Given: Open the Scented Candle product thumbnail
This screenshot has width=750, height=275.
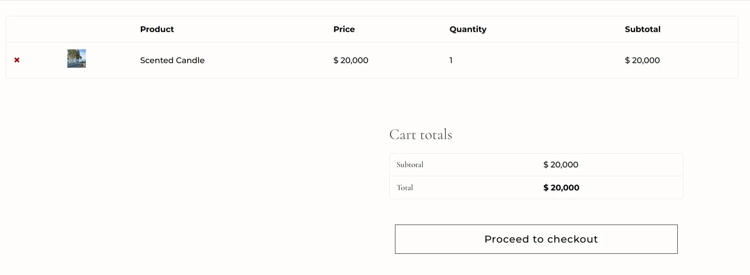Looking at the screenshot, I should coord(77,59).
